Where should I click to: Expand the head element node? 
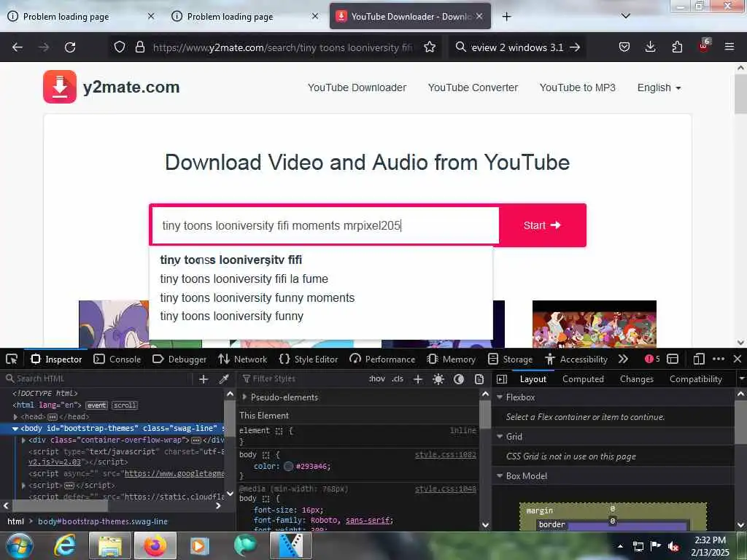(15, 416)
